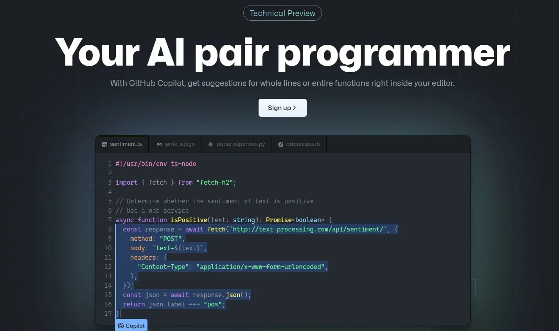Click the "pos" string on line 16
The width and height of the screenshot is (559, 331).
pos(213,304)
